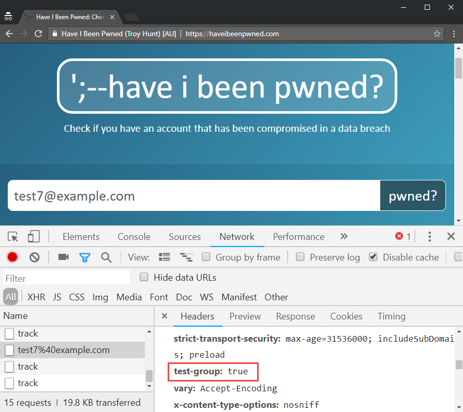Image resolution: width=463 pixels, height=412 pixels.
Task: Open the Chrome three-dot menu
Action: pos(454,34)
